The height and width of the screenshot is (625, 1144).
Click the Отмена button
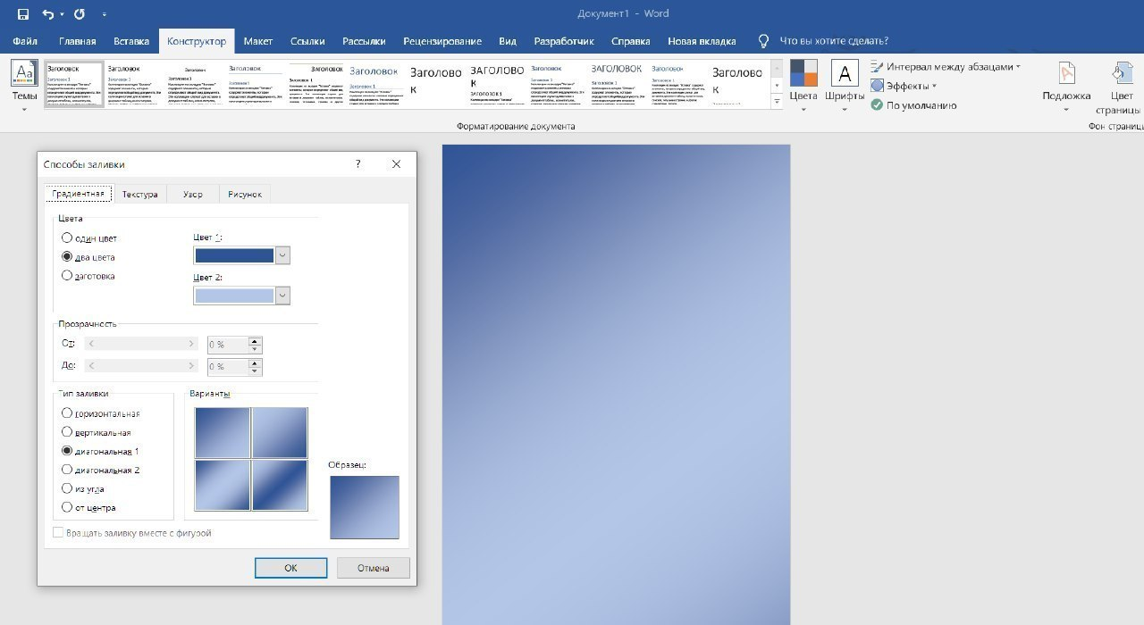tap(374, 568)
